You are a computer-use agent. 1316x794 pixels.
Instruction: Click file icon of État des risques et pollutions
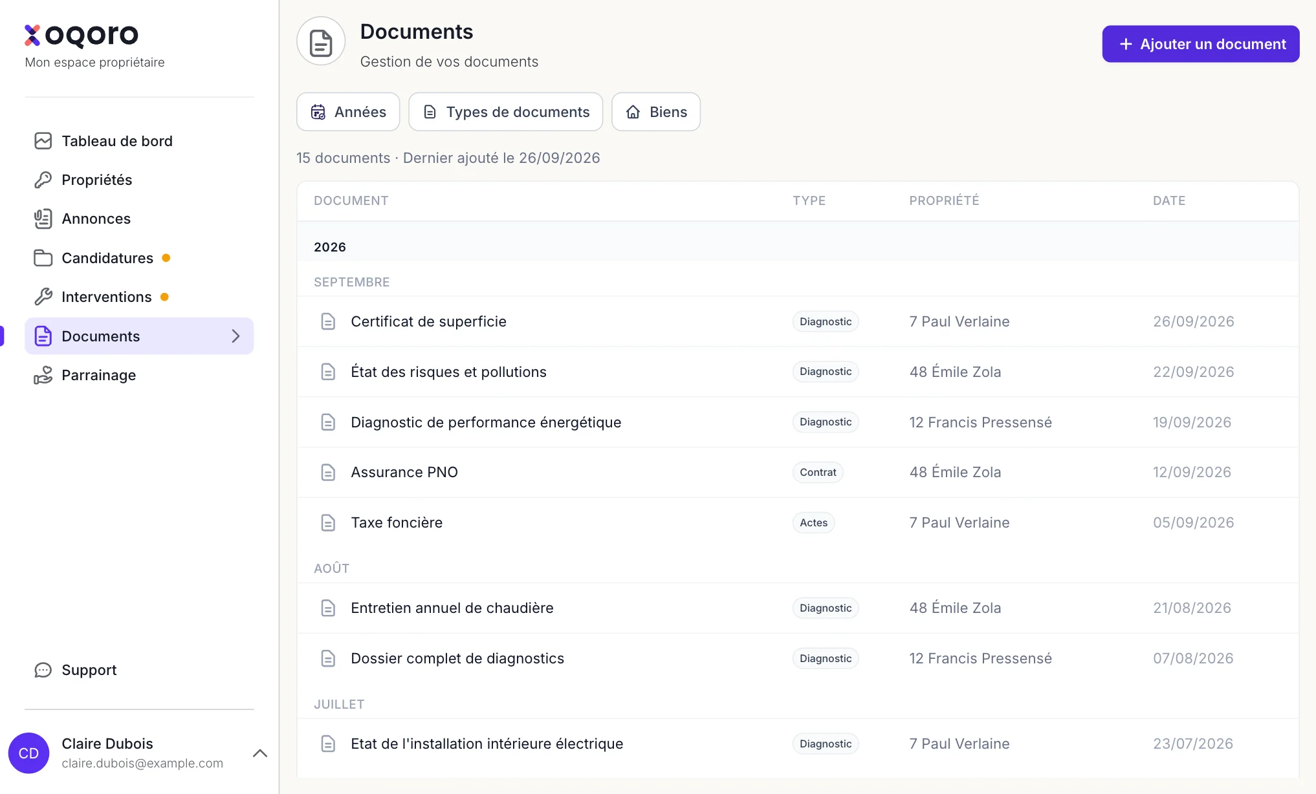coord(328,372)
